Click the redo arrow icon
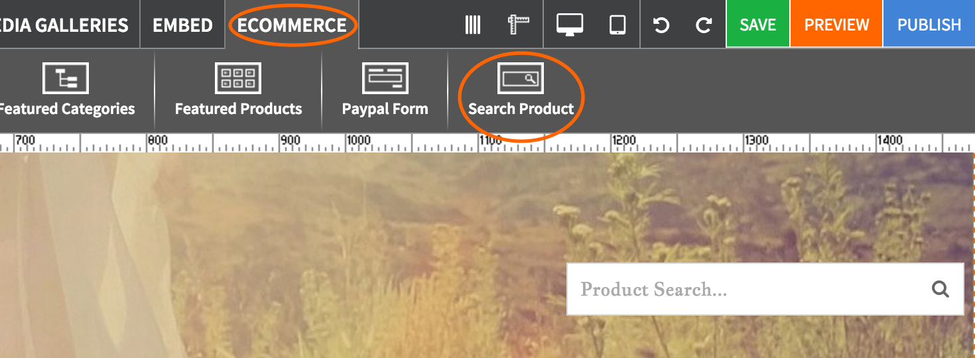The image size is (975, 358). coord(703,25)
